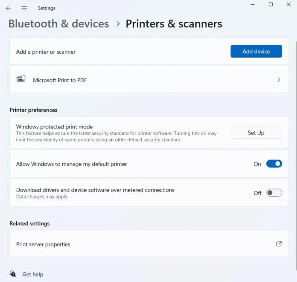Close the Settings window
Viewport: 297px width, 282px height.
click(x=288, y=5)
